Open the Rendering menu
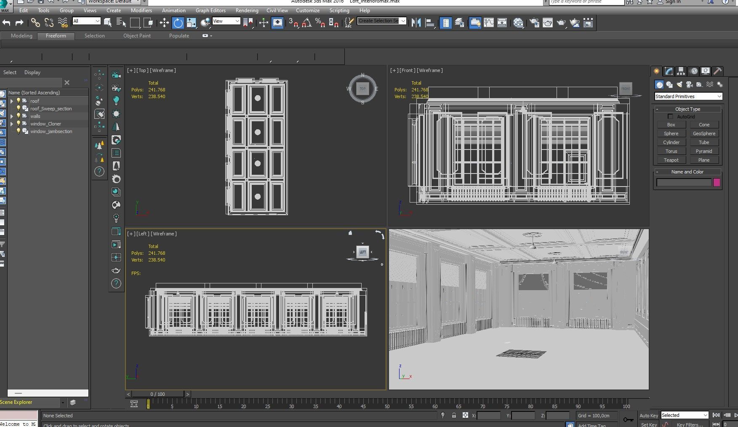The image size is (738, 427). point(247,11)
